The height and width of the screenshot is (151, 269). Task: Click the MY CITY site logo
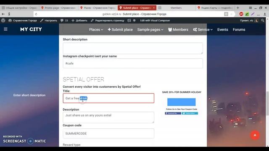click(x=31, y=29)
